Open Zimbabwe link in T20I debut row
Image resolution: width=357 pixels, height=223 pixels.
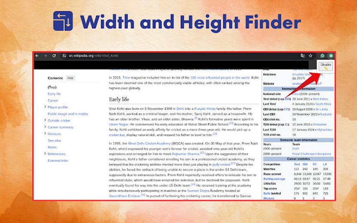320,124
